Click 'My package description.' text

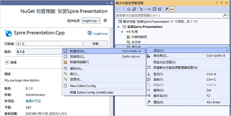[22, 80]
